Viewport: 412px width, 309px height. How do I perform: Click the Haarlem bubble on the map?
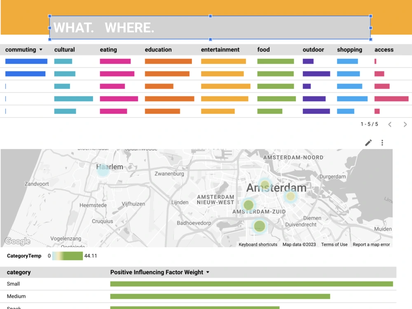pyautogui.click(x=103, y=170)
